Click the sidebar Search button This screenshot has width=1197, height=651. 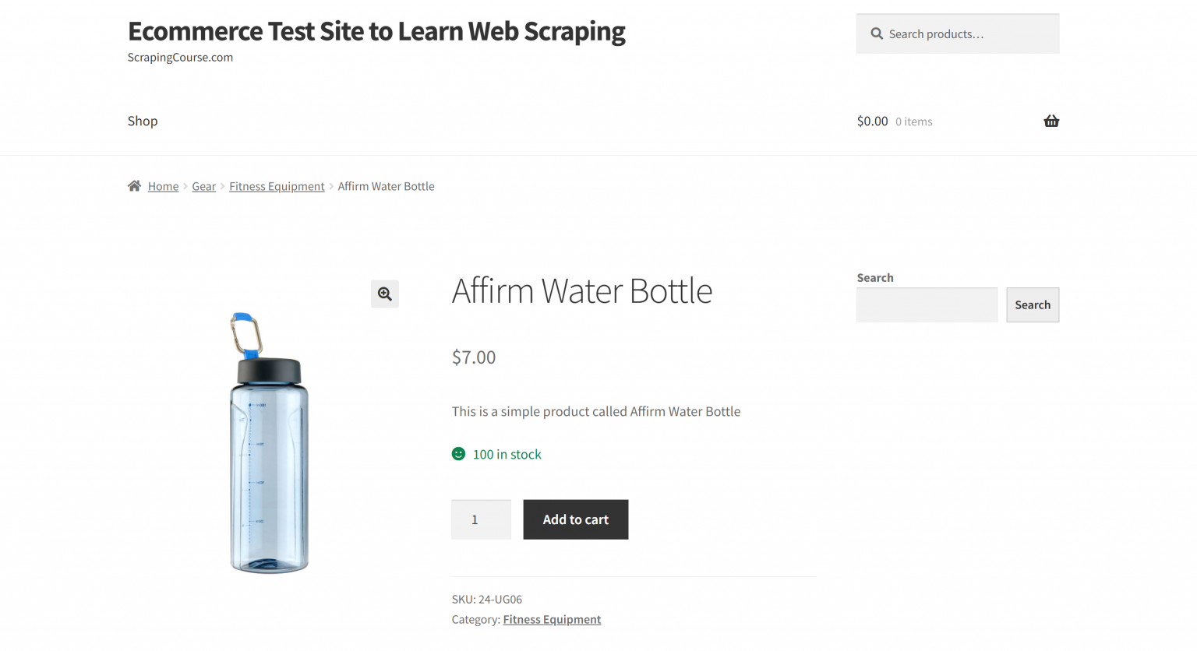click(x=1032, y=304)
